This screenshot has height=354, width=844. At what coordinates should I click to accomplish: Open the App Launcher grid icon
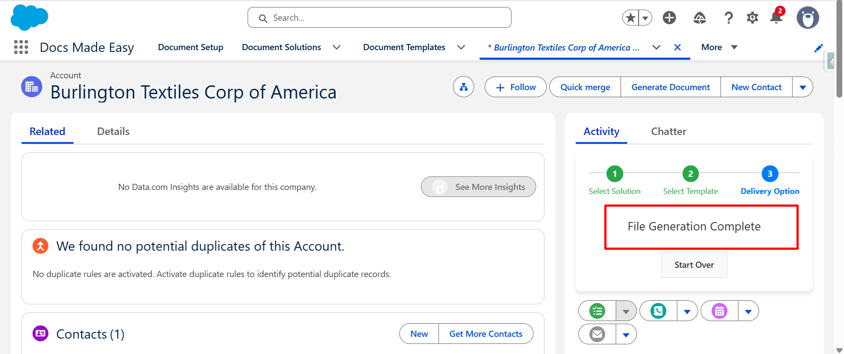[21, 47]
